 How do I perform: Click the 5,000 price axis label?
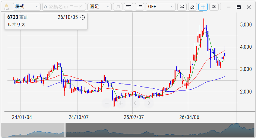pos(246,25)
